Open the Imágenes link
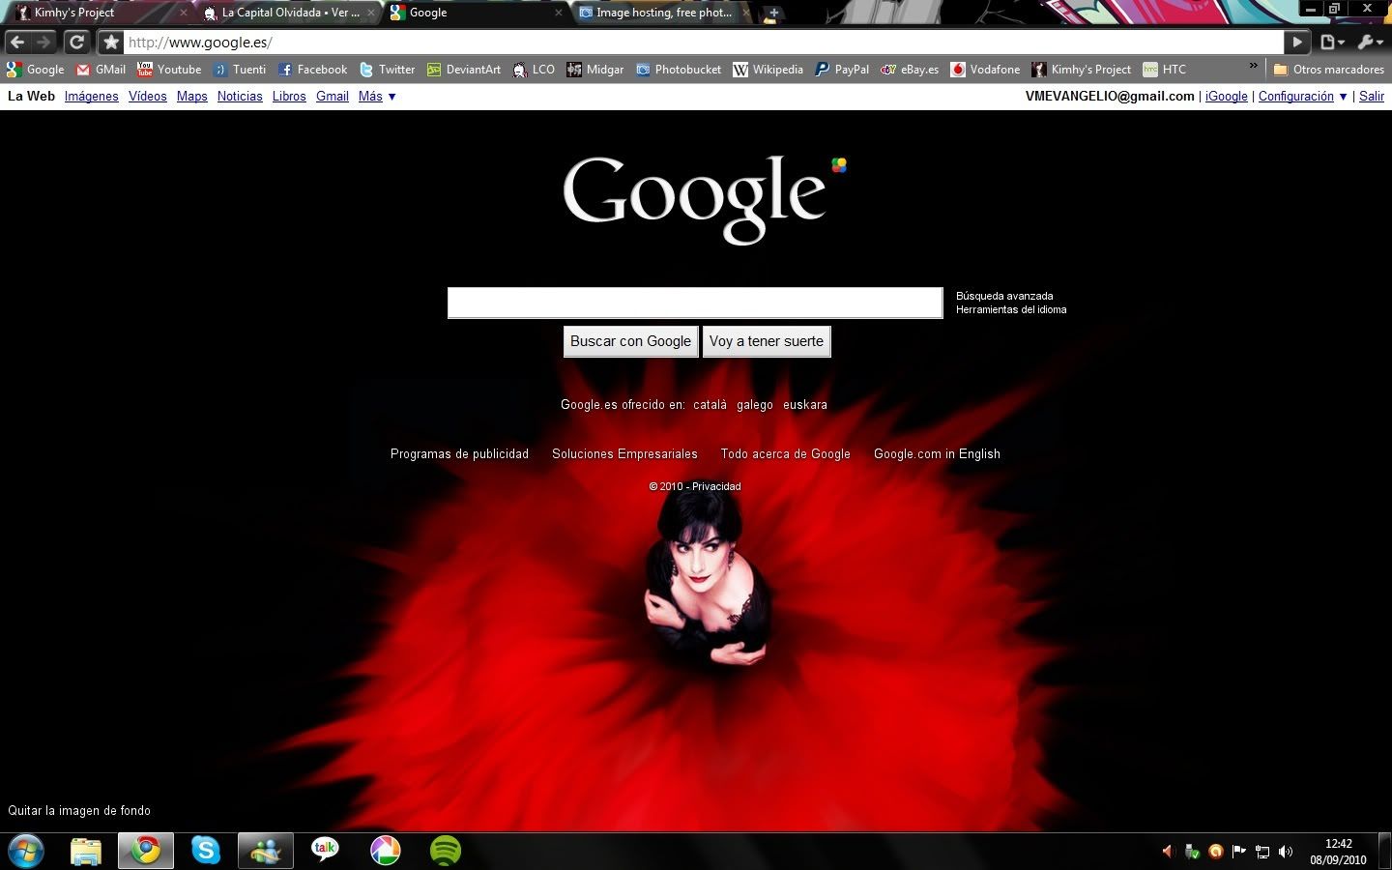This screenshot has height=870, width=1392. [91, 97]
